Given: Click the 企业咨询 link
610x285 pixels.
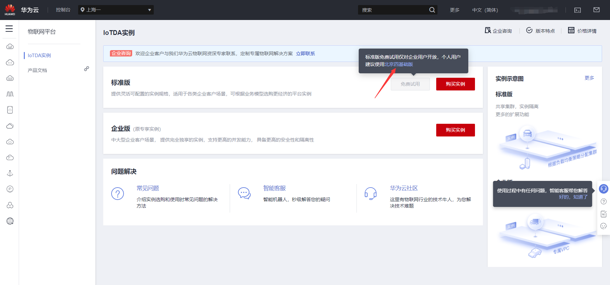Looking at the screenshot, I should [502, 31].
